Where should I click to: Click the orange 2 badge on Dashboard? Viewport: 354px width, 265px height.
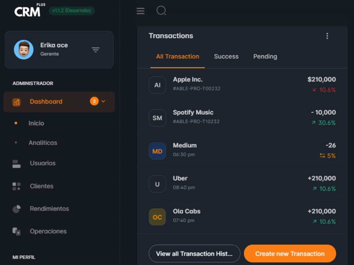[x=94, y=101]
